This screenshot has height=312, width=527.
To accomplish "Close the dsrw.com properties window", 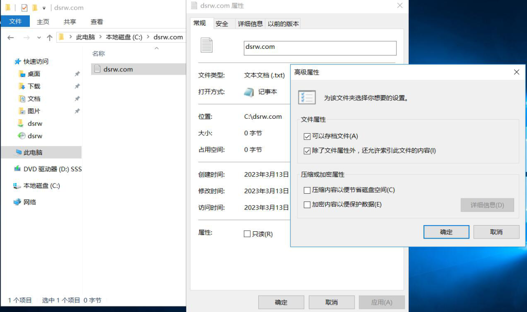I will pos(399,5).
